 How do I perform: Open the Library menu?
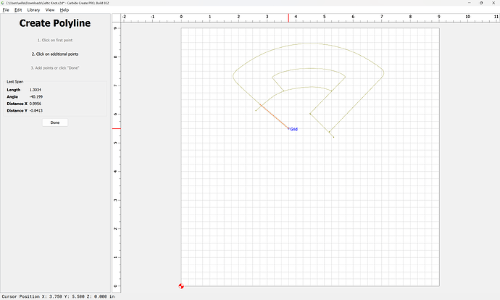pos(33,10)
